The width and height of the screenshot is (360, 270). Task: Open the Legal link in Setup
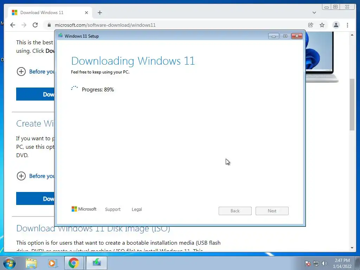click(137, 210)
